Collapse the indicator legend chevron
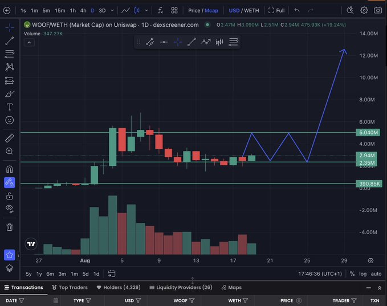 coord(29,43)
